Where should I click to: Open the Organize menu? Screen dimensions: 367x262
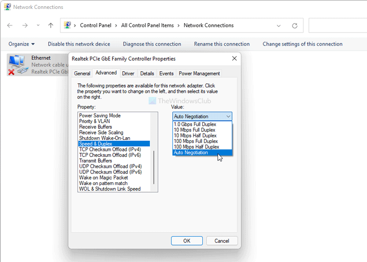point(21,44)
